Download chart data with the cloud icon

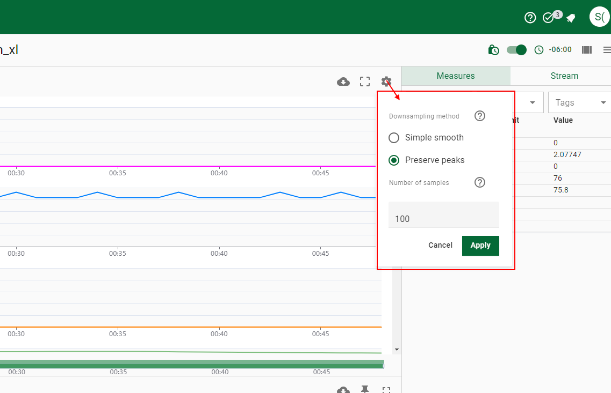click(343, 81)
